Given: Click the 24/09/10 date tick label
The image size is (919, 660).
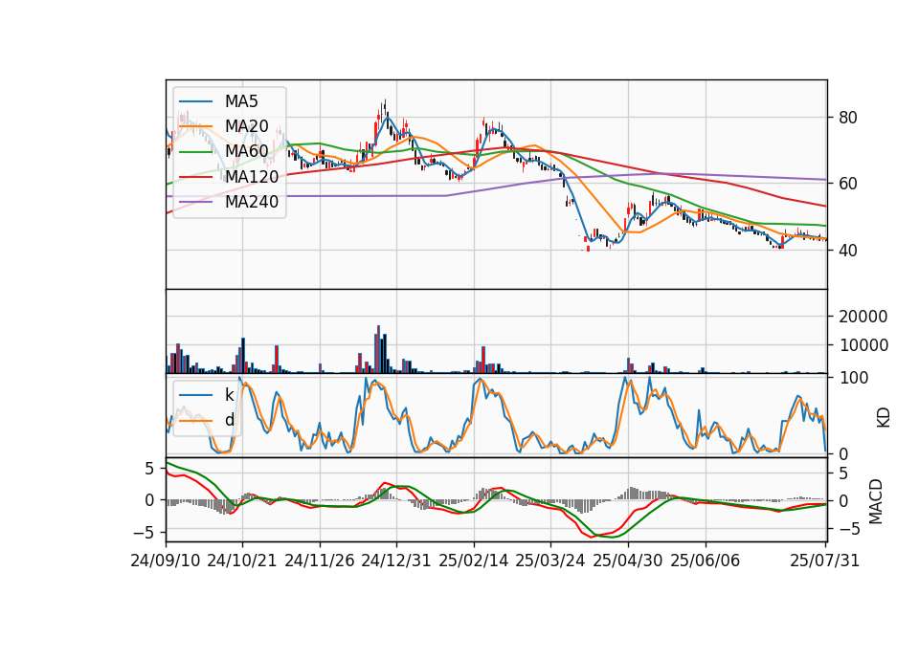Looking at the screenshot, I should point(166,561).
